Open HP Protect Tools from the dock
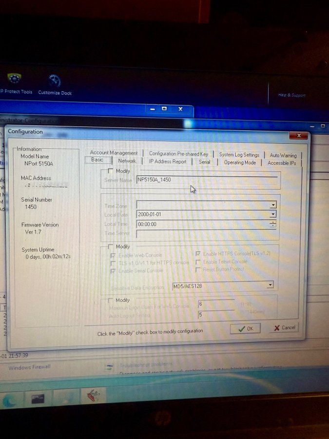The image size is (329, 439). pos(14,80)
